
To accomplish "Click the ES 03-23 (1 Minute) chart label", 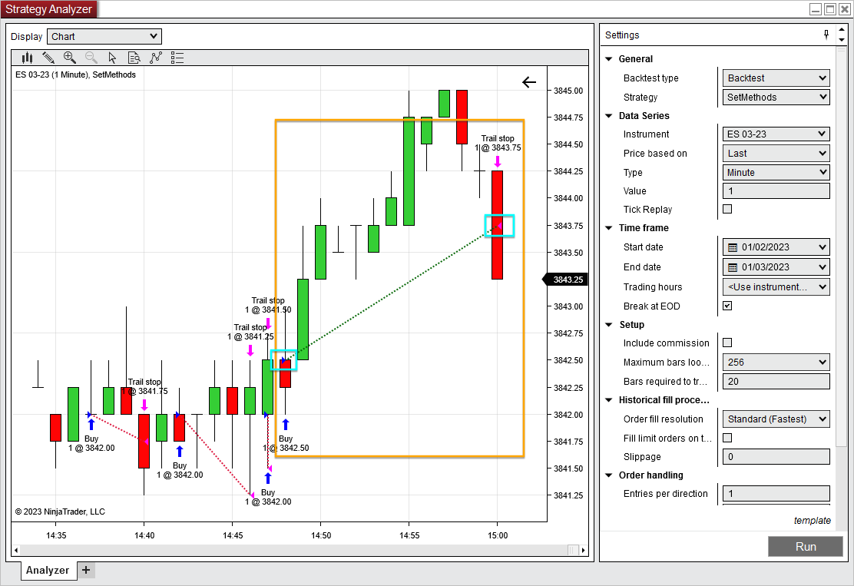I will [75, 74].
